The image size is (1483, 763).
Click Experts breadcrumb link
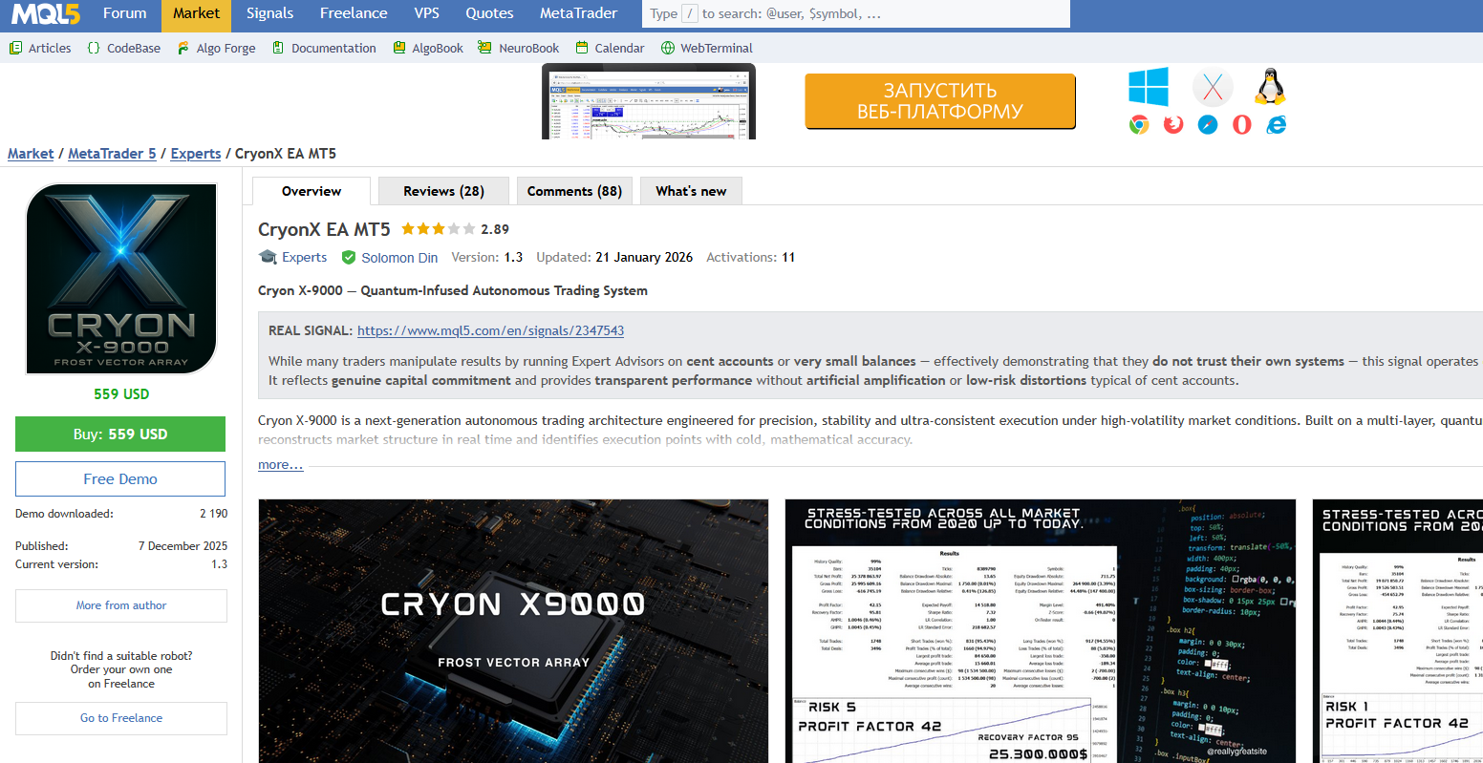(196, 154)
